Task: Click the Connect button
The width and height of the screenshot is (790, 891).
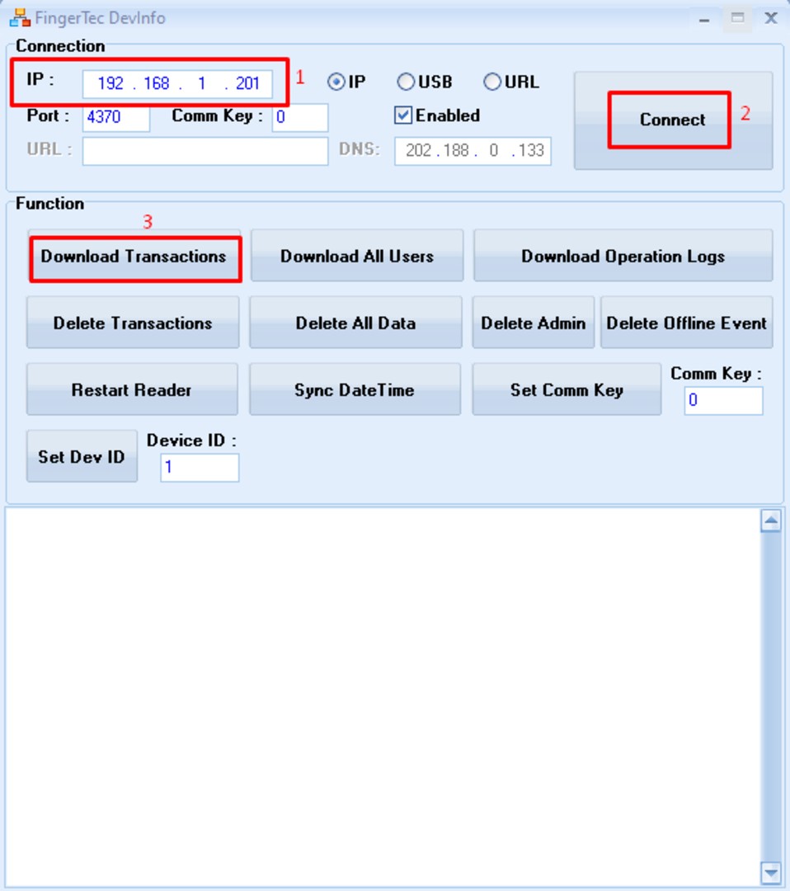Action: click(x=673, y=120)
